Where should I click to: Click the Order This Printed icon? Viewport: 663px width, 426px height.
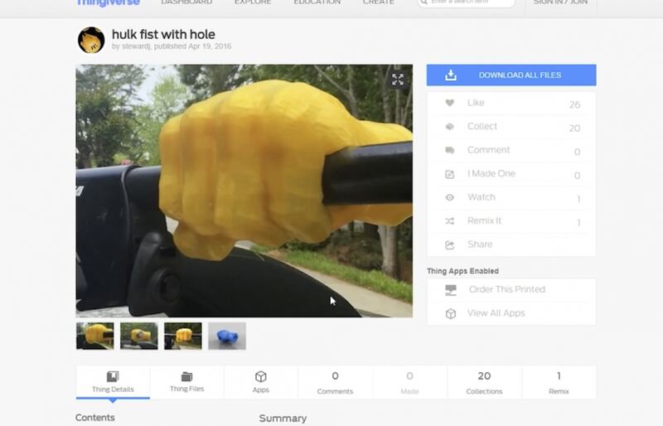(451, 290)
